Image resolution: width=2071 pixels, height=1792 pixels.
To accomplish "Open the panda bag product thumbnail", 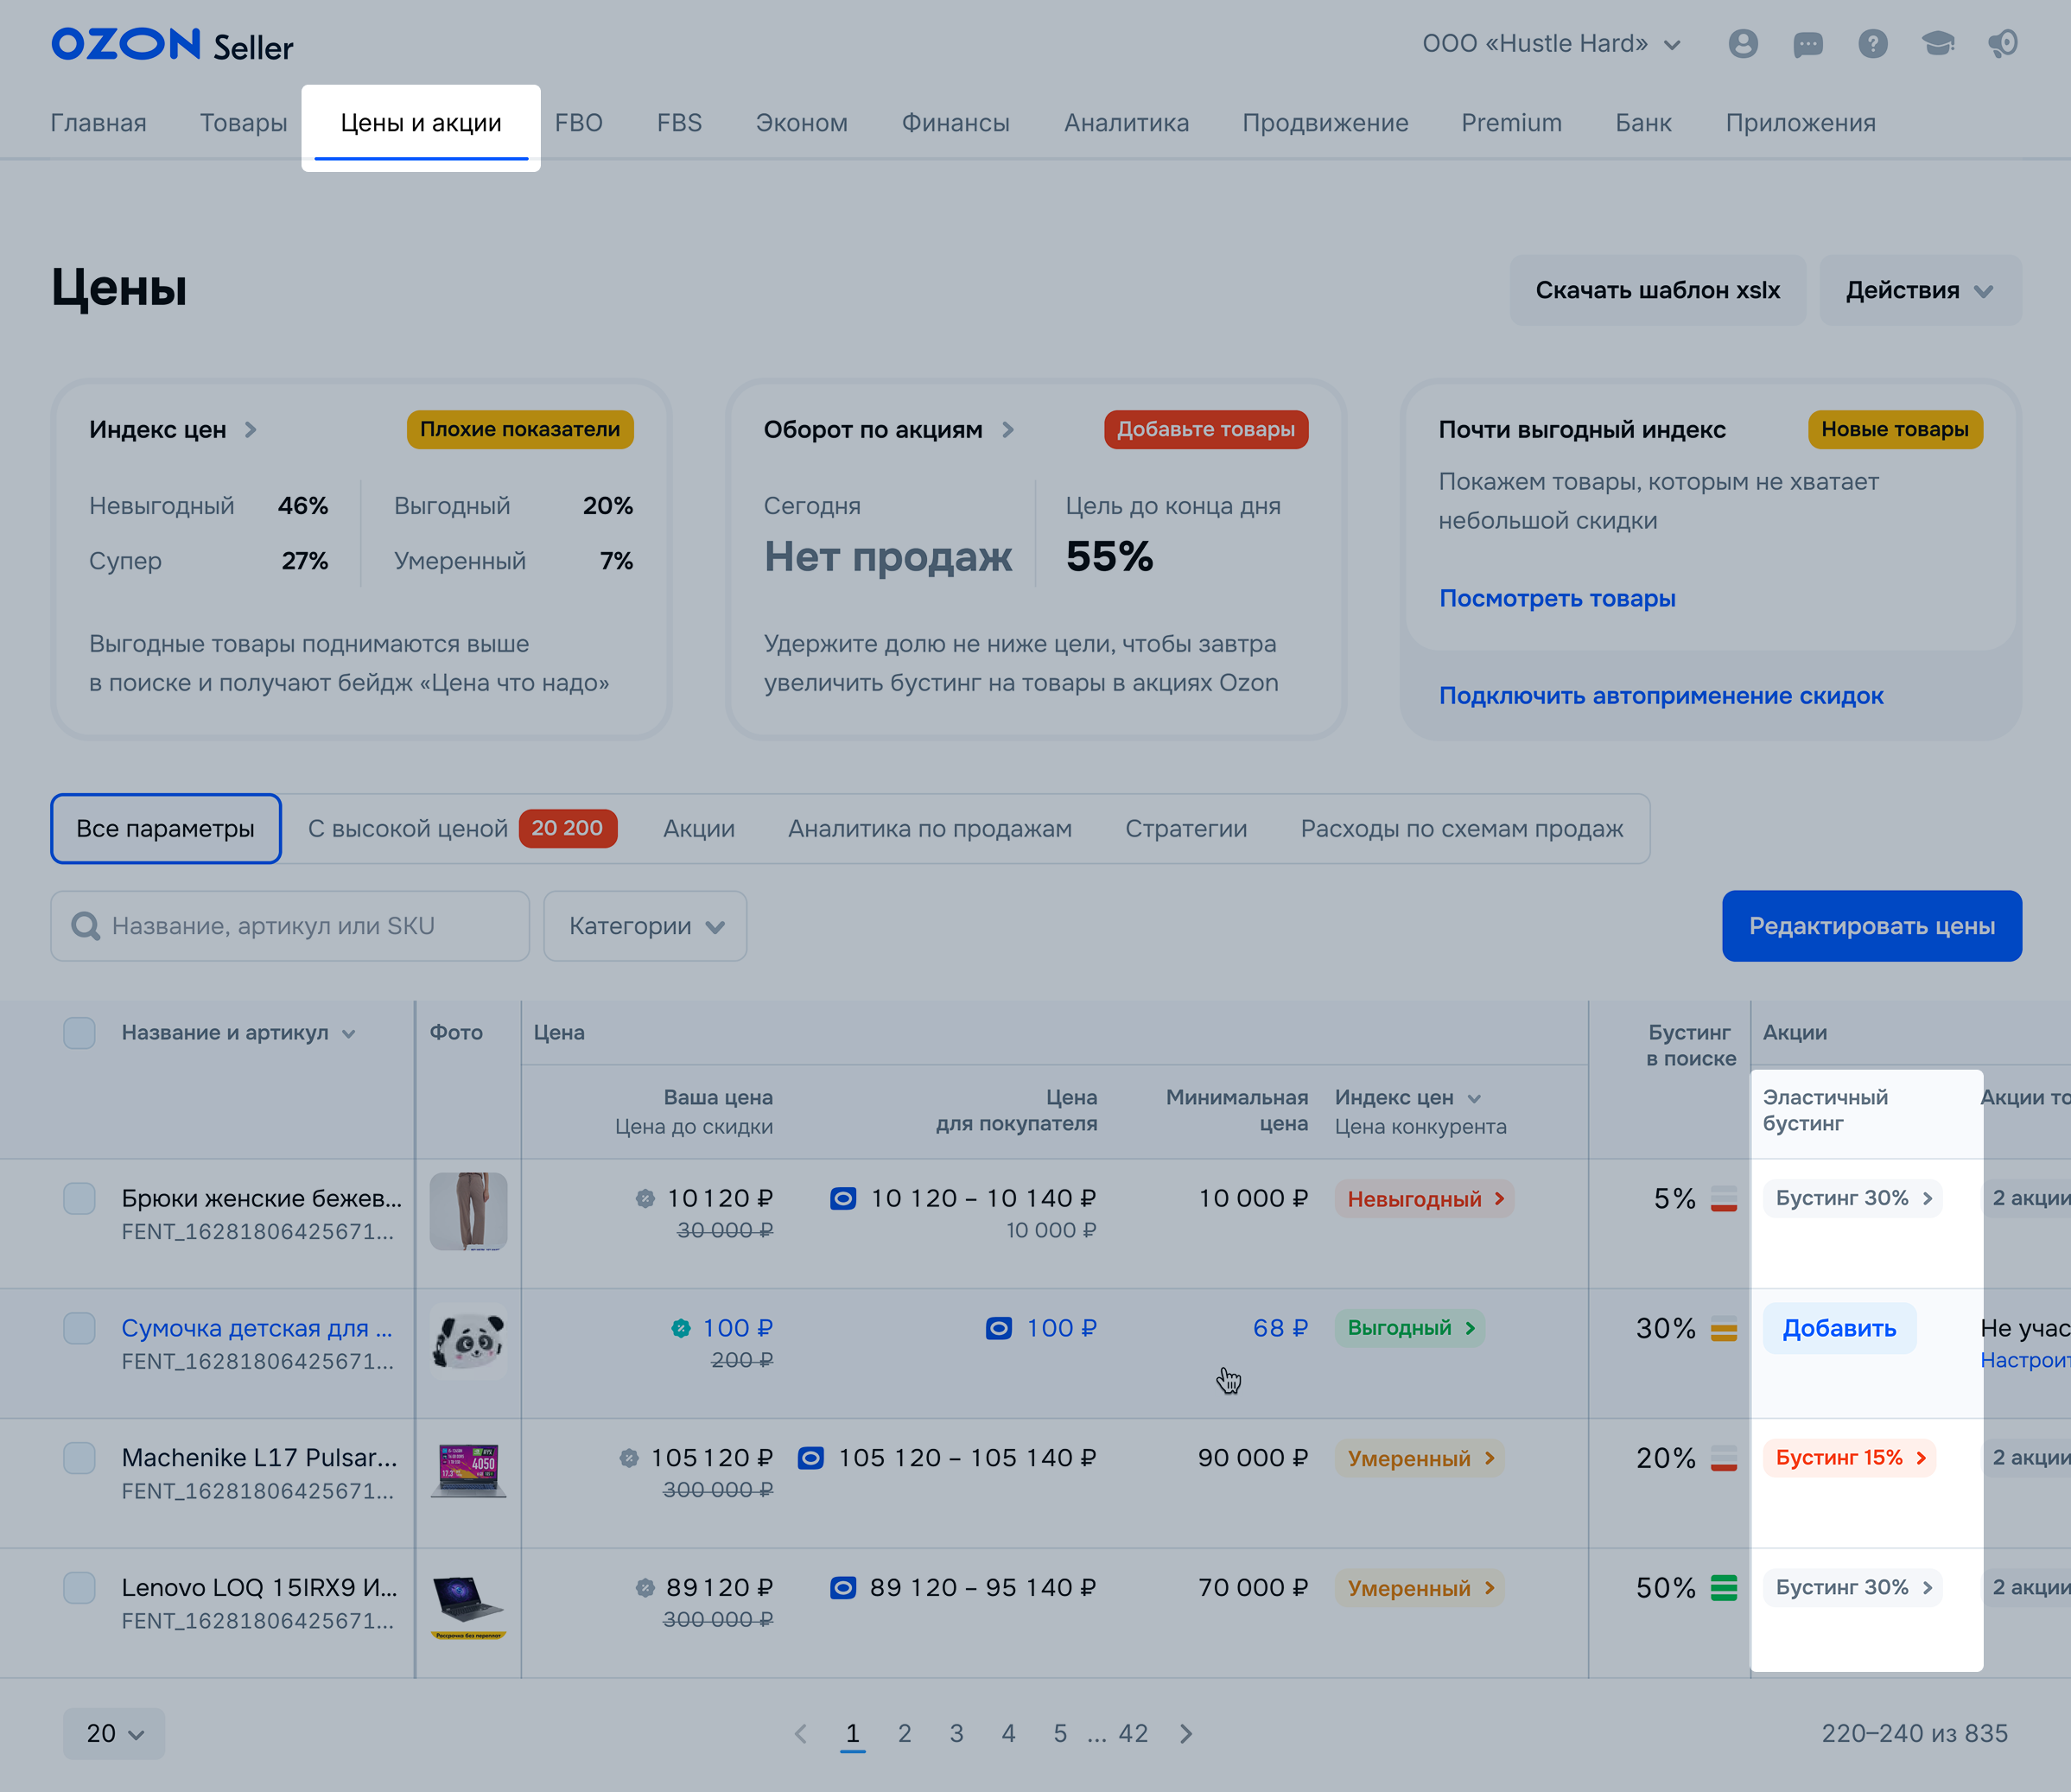I will (x=468, y=1342).
